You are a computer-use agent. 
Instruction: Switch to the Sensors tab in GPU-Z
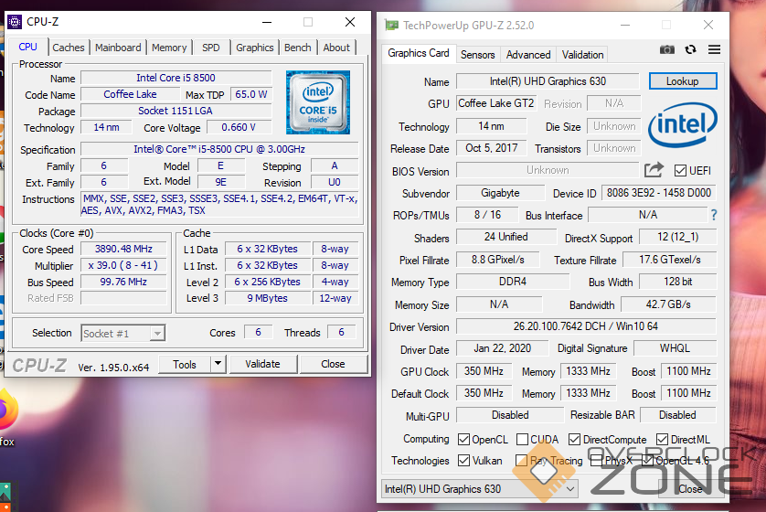(477, 55)
